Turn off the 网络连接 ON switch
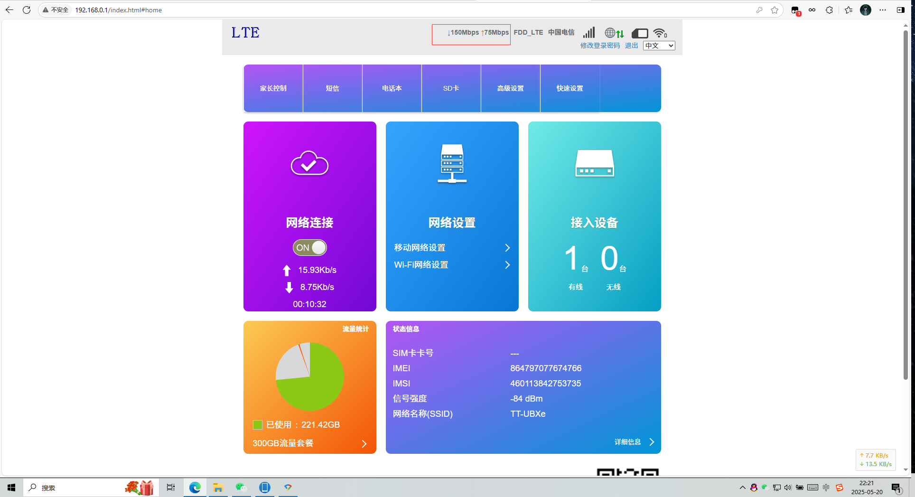Viewport: 915px width, 497px height. (x=309, y=247)
